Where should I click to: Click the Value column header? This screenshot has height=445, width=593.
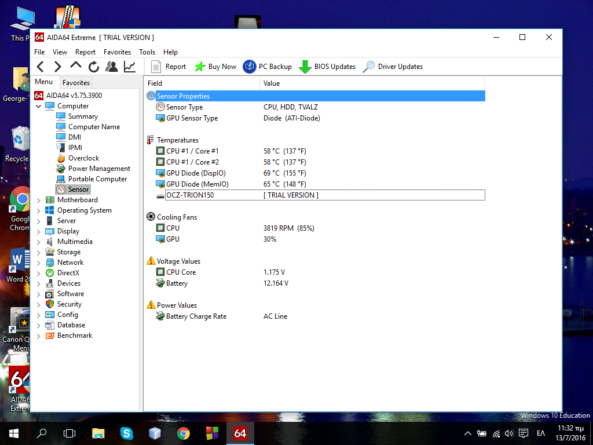tap(372, 83)
